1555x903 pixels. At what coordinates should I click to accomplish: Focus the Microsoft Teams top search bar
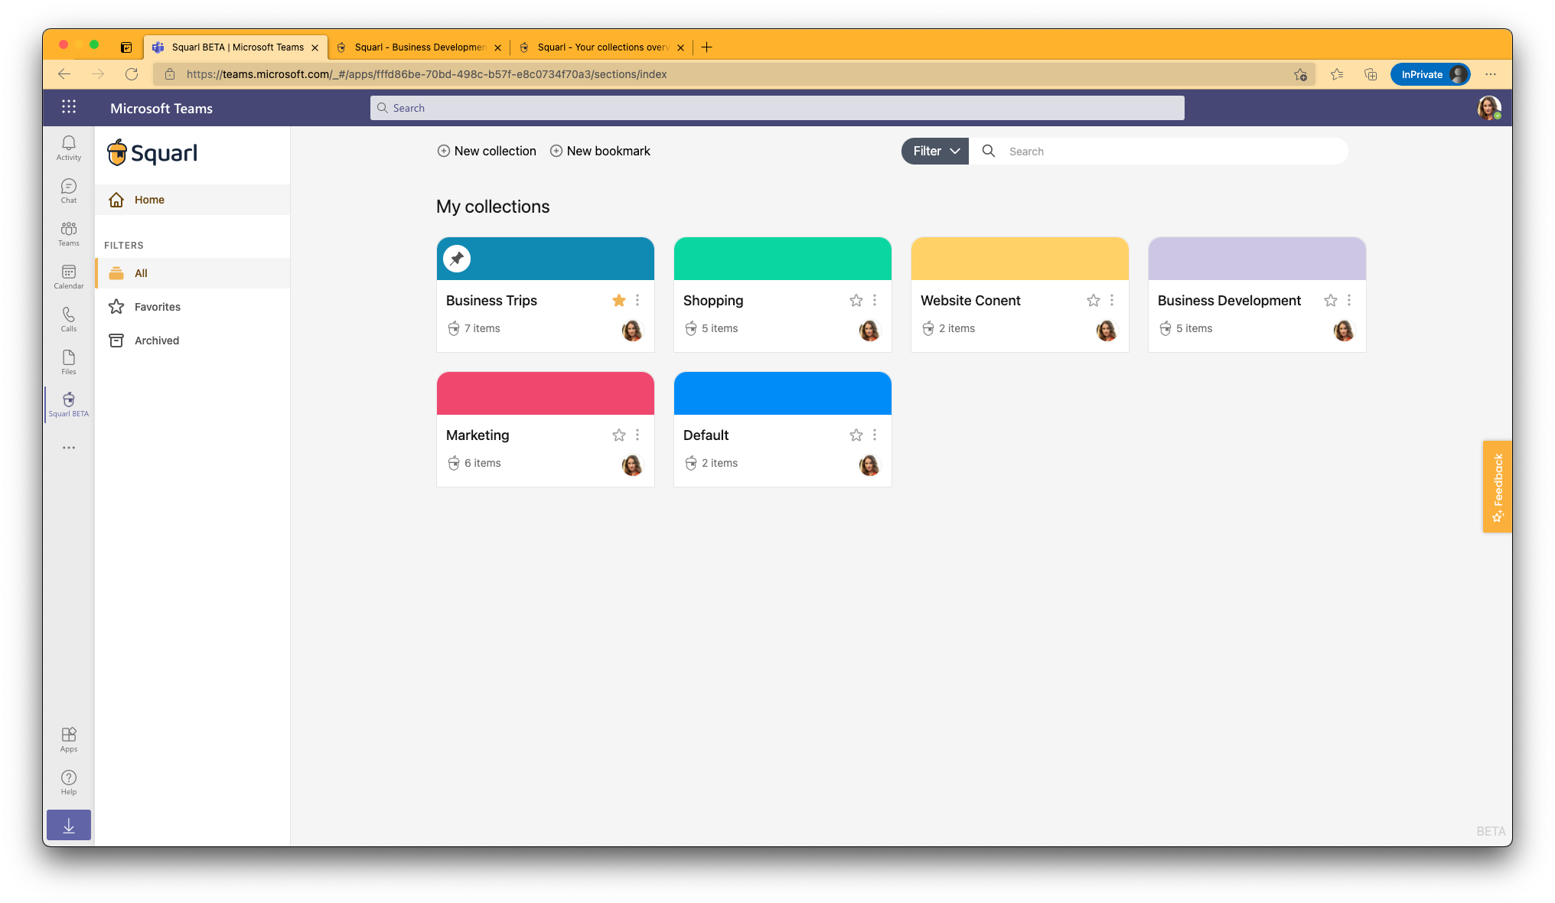(777, 108)
